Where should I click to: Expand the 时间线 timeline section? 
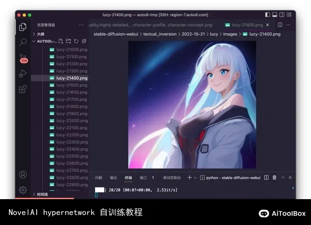tap(60, 194)
